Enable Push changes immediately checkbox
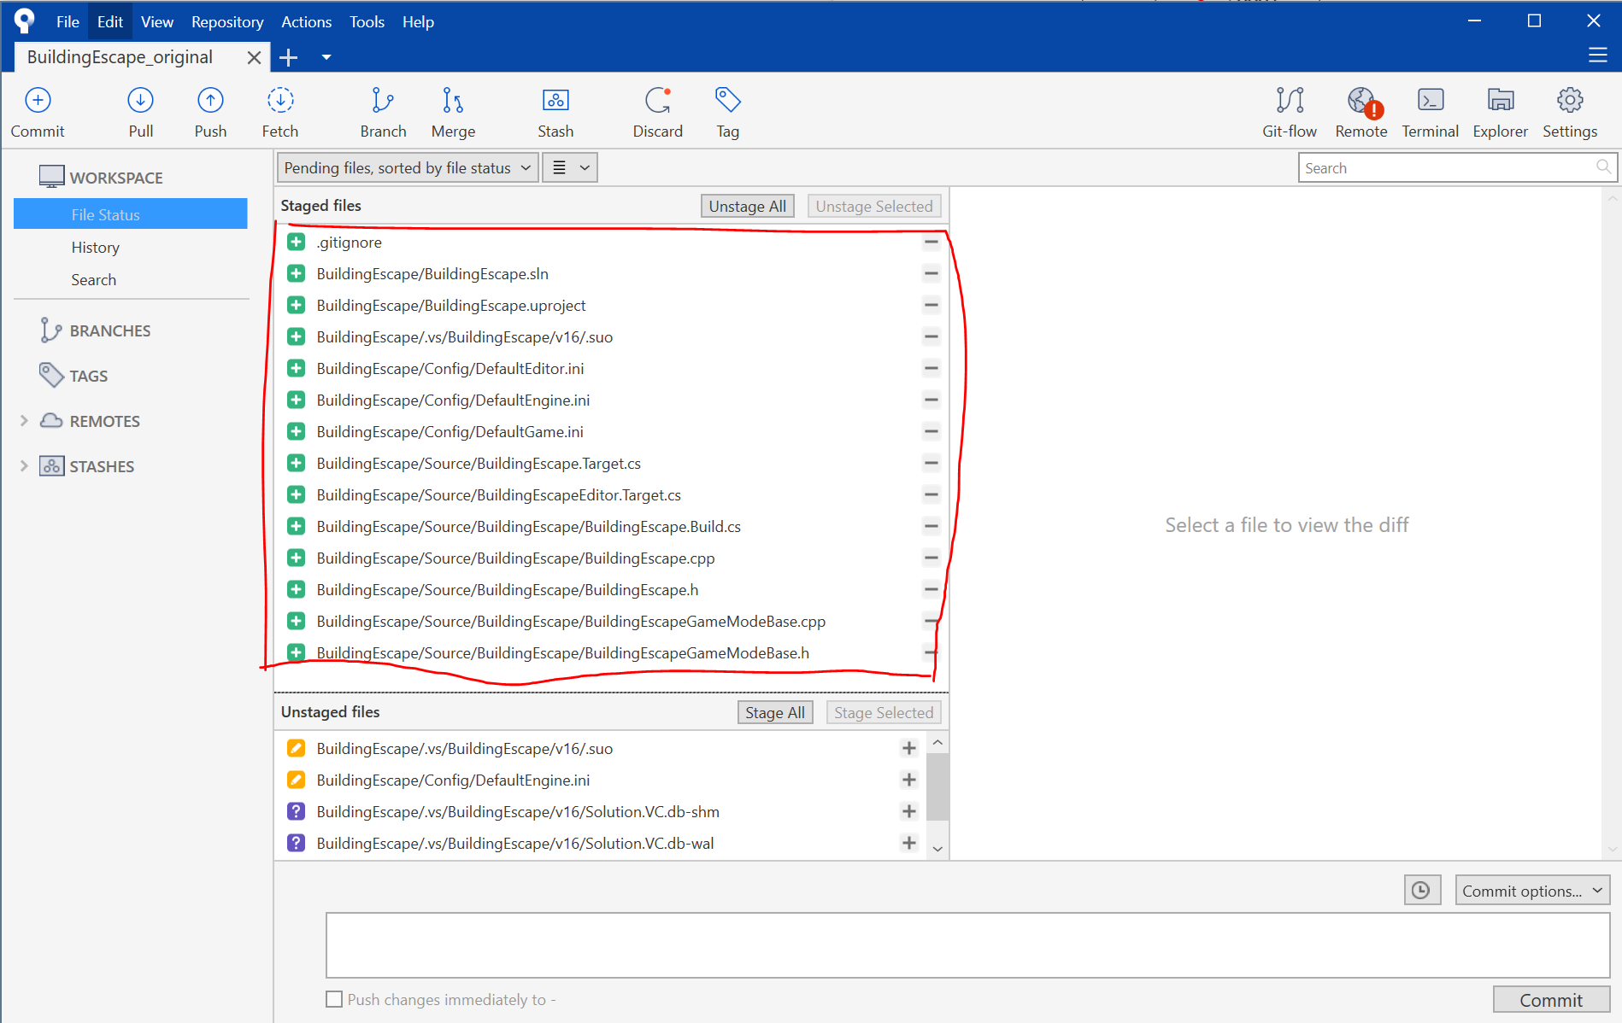Image resolution: width=1622 pixels, height=1023 pixels. [333, 999]
